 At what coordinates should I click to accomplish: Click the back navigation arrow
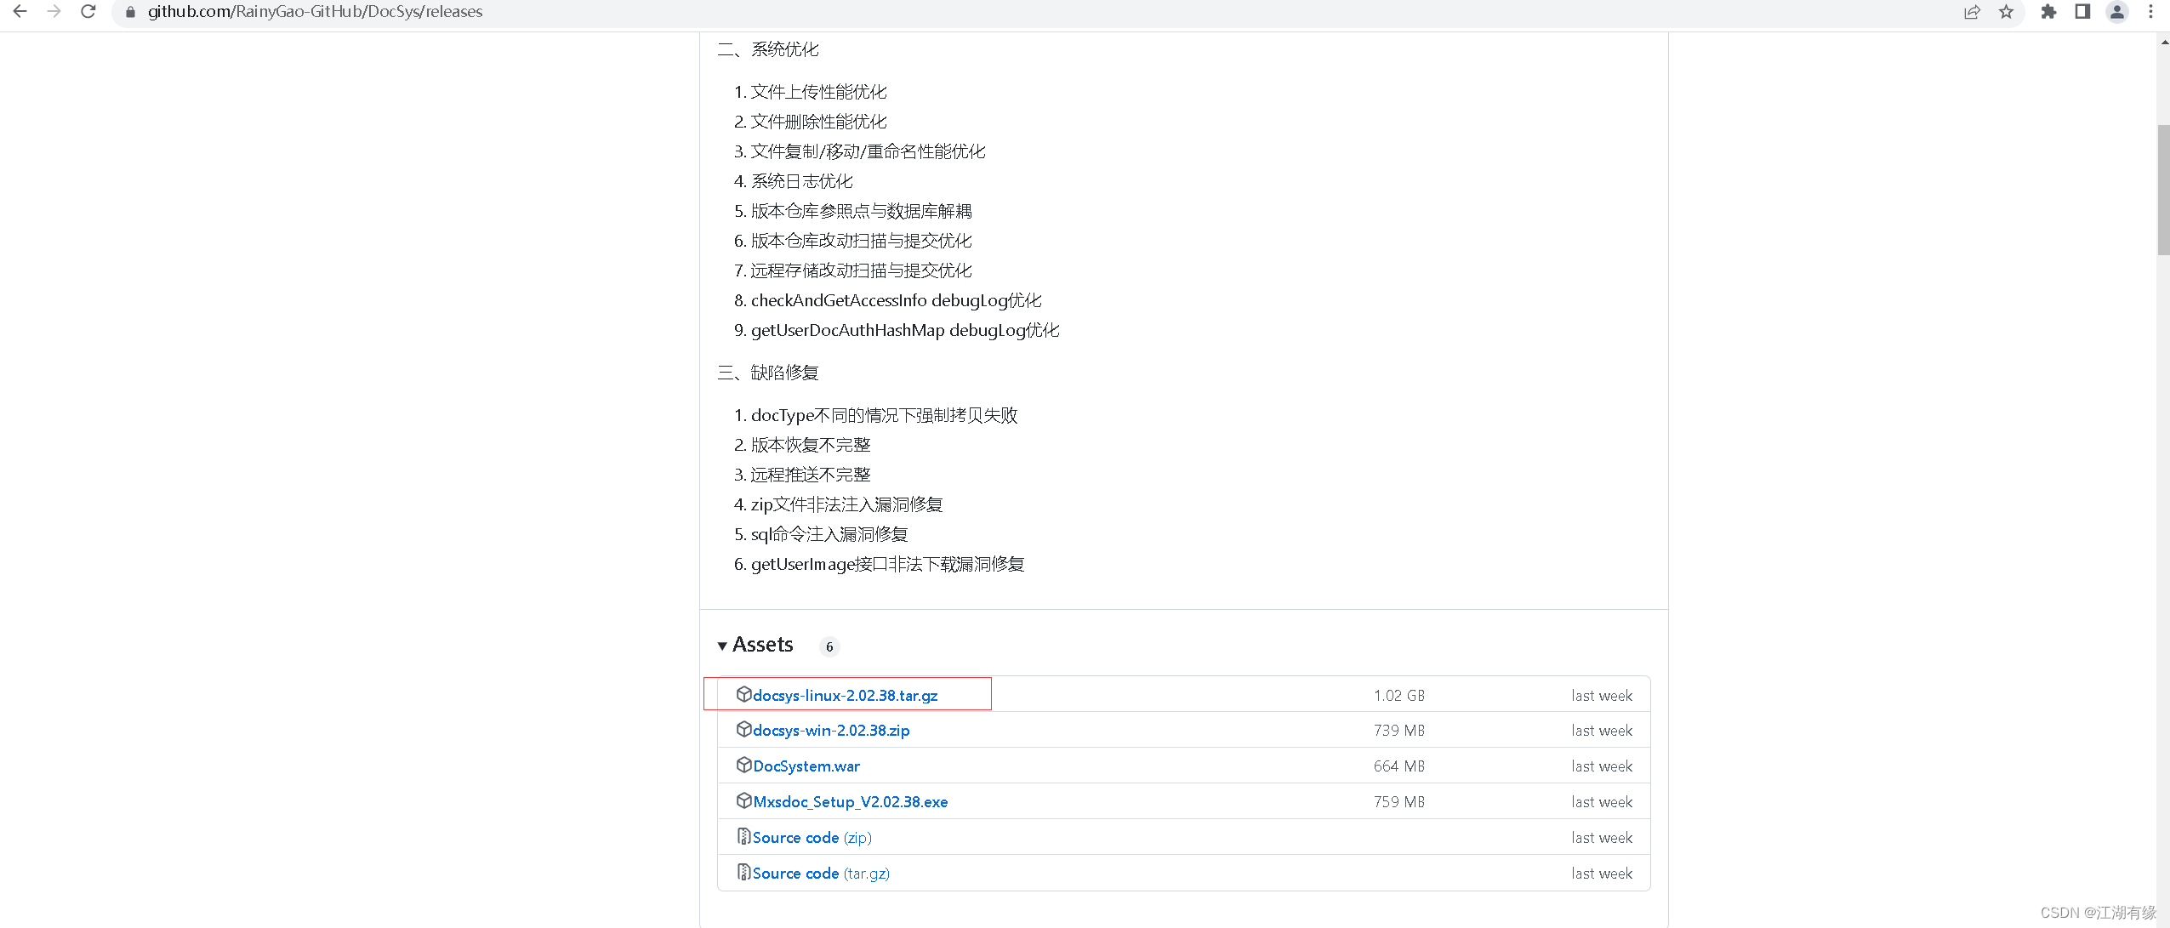[20, 12]
